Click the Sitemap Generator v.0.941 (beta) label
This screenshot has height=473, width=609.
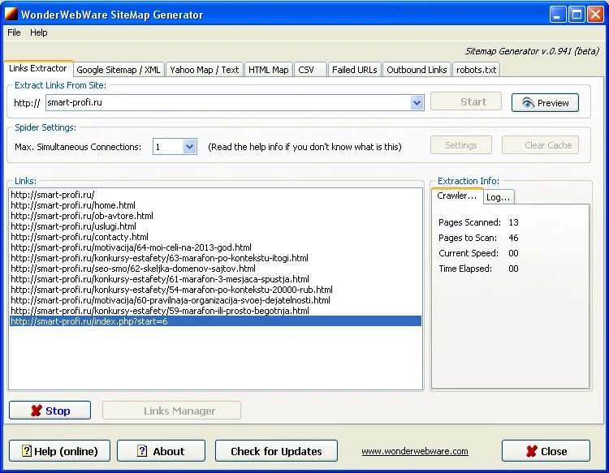532,51
